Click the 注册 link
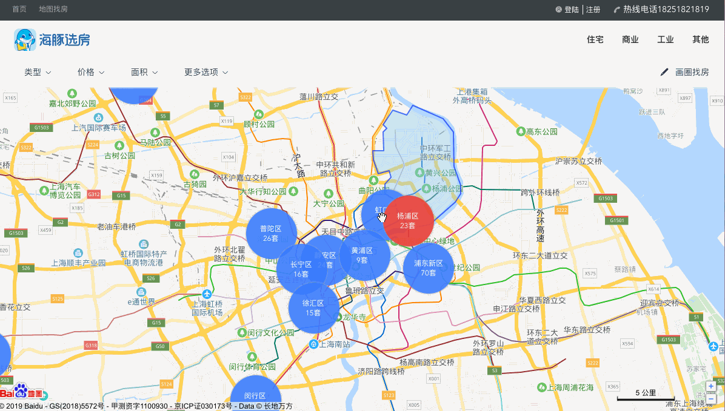The height and width of the screenshot is (411, 725). (593, 9)
